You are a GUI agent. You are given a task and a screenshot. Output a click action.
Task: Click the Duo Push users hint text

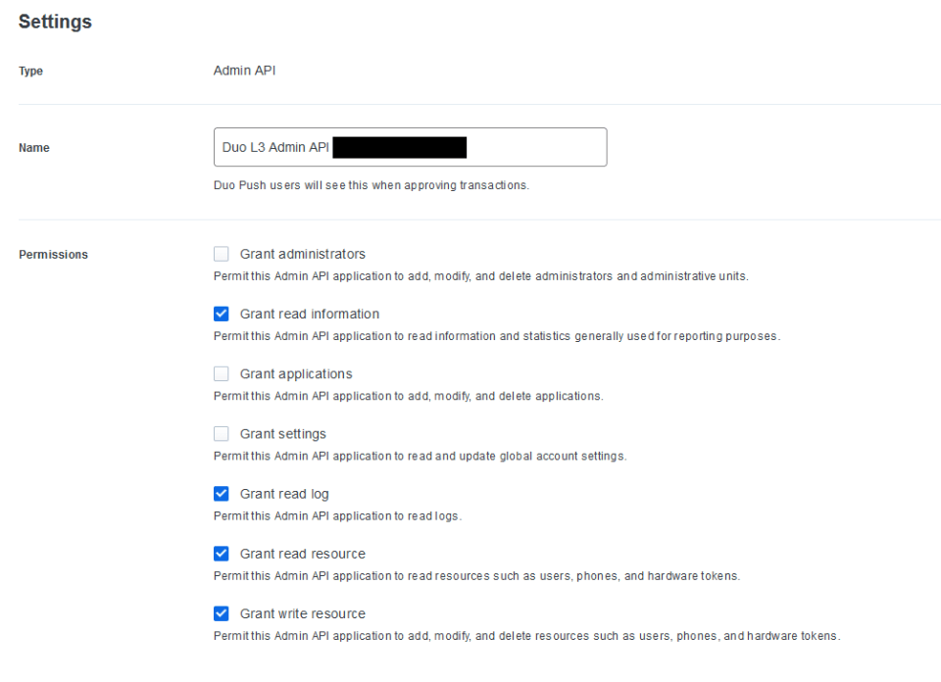pos(371,186)
